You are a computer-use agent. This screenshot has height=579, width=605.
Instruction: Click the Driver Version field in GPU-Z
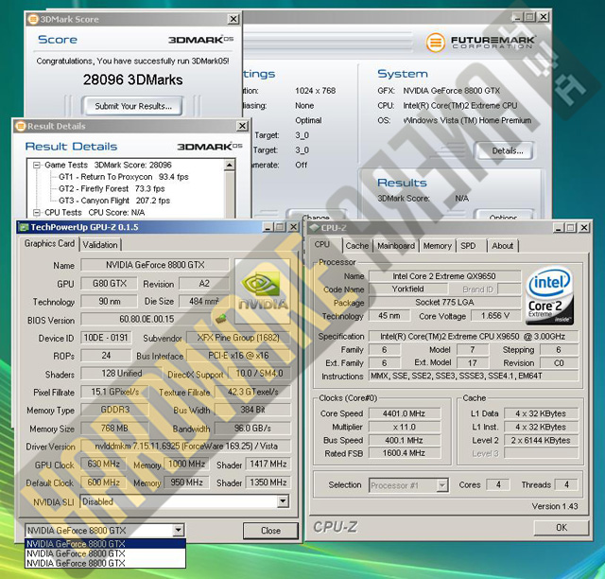186,447
